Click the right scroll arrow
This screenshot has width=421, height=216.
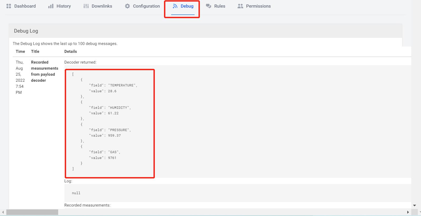click(x=408, y=212)
